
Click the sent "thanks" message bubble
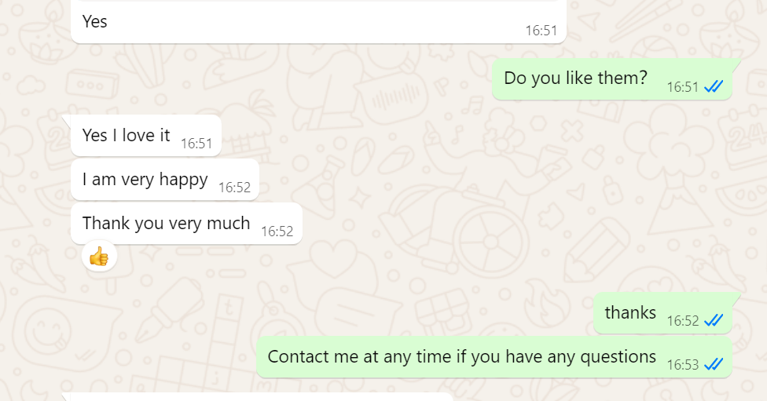[x=662, y=313]
